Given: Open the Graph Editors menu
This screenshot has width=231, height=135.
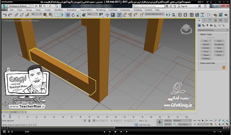Looking at the screenshot, I should [86, 10].
